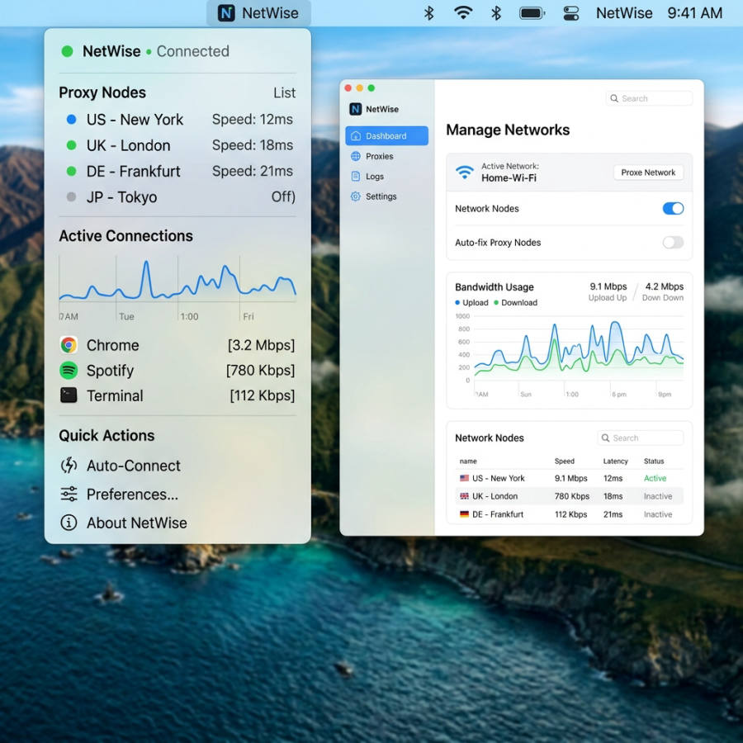Open the Dashboard section in the sidebar
Image resolution: width=743 pixels, height=743 pixels.
coord(386,136)
